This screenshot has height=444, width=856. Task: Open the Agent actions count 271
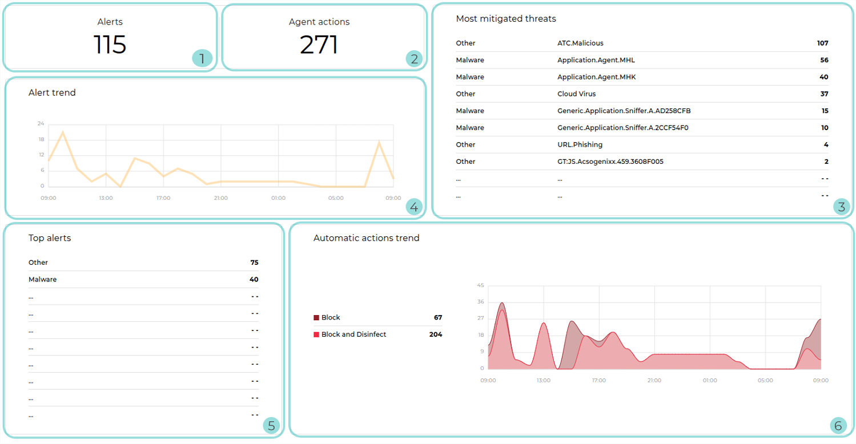pyautogui.click(x=319, y=45)
